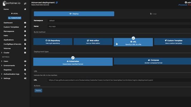Choose Compose deployment type
The width and height of the screenshot is (191, 107).
tap(153, 61)
